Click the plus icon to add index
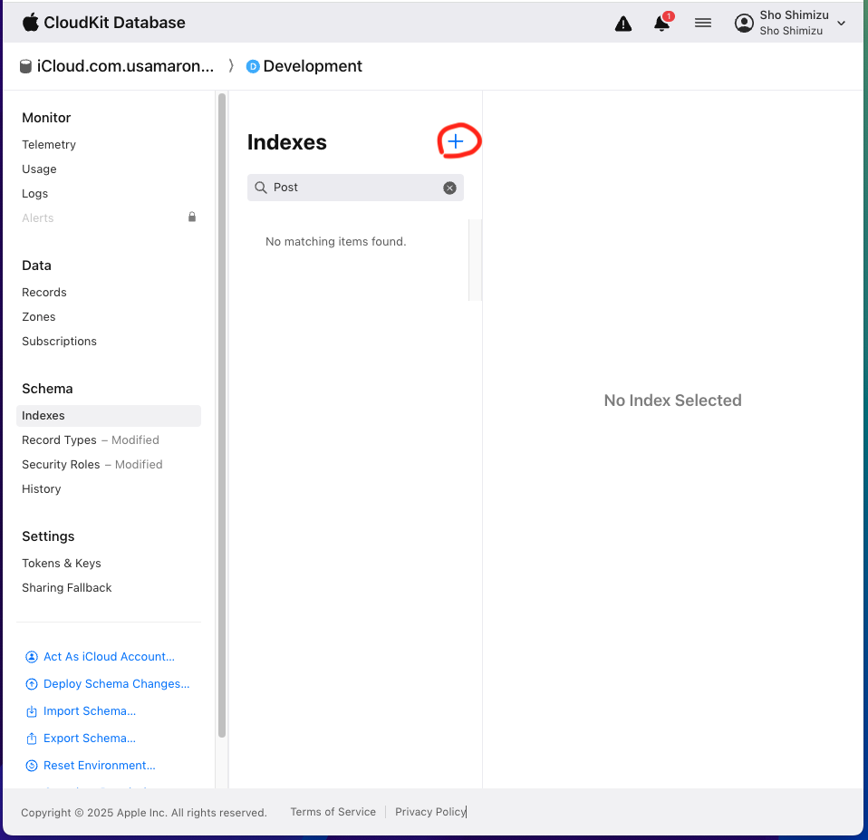Image resolution: width=868 pixels, height=840 pixels. (456, 141)
